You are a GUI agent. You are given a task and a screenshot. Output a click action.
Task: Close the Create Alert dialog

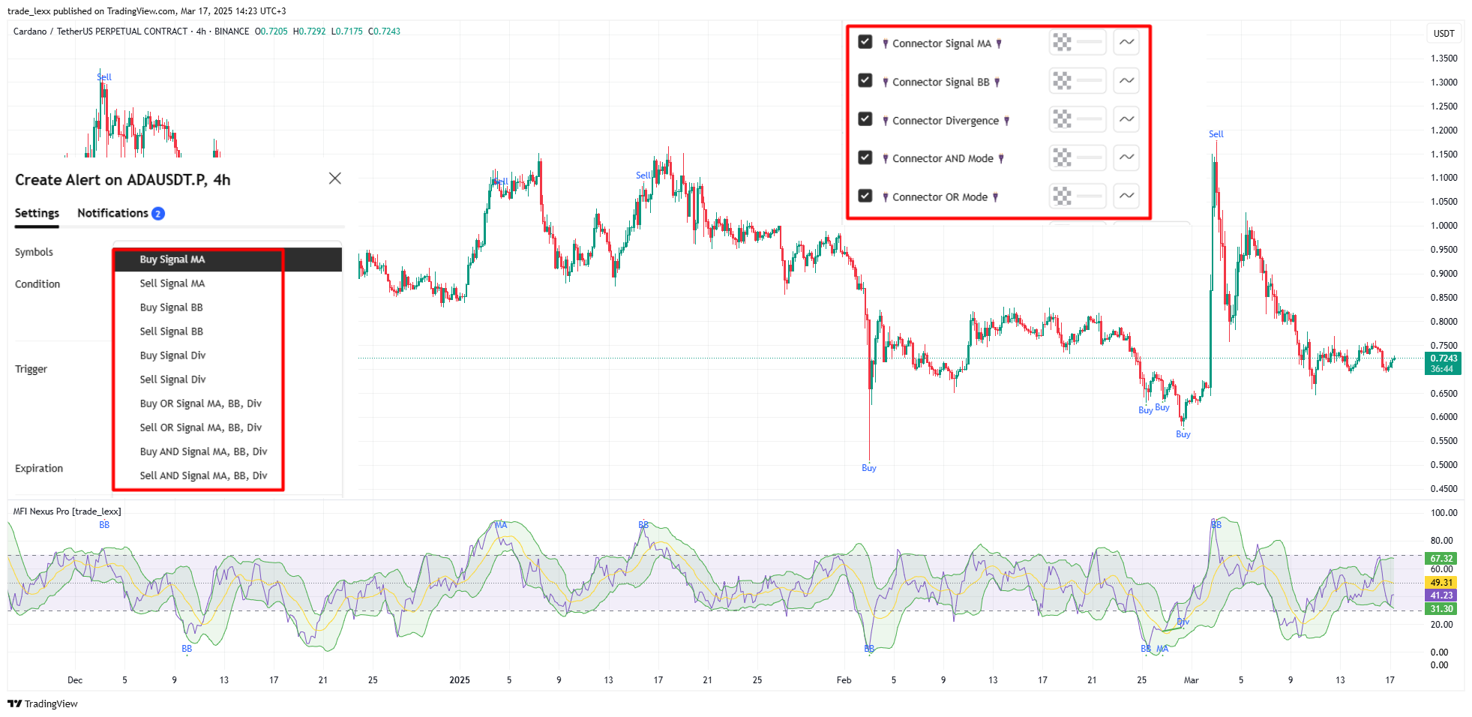click(335, 178)
